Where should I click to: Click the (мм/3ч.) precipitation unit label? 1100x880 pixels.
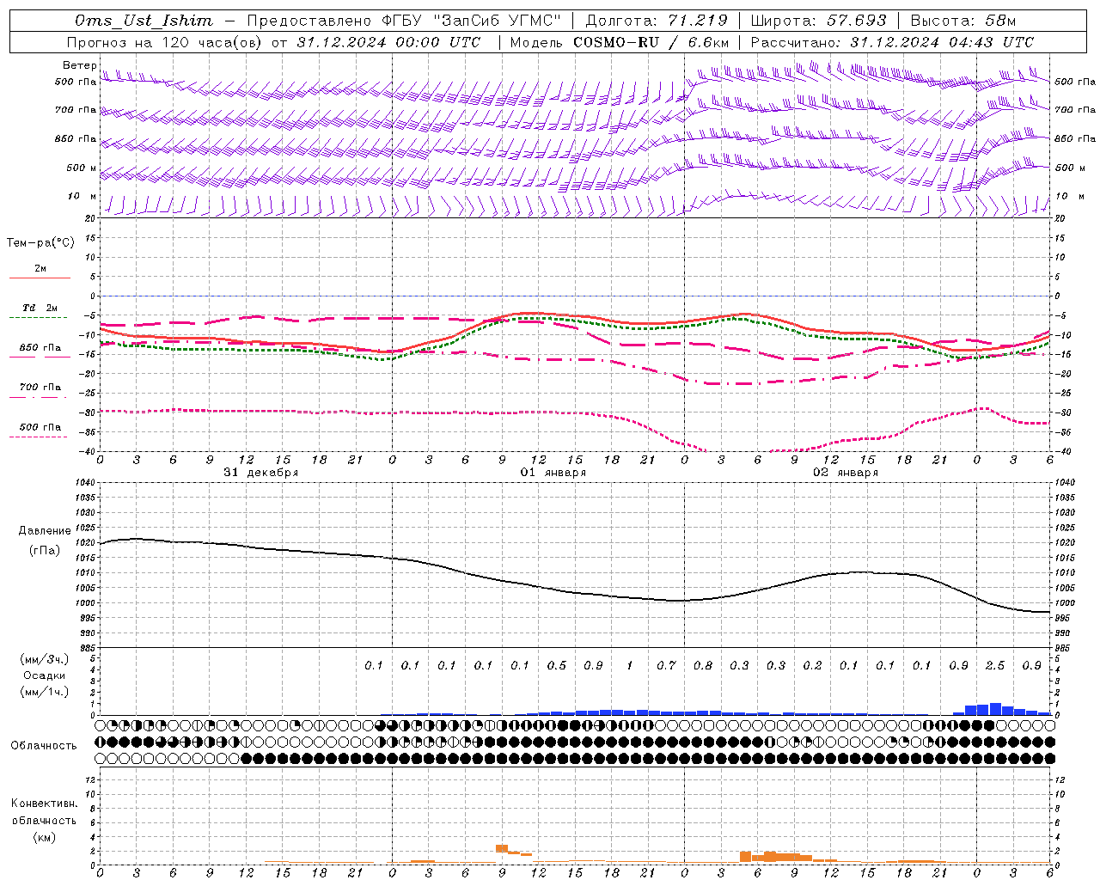(x=45, y=659)
